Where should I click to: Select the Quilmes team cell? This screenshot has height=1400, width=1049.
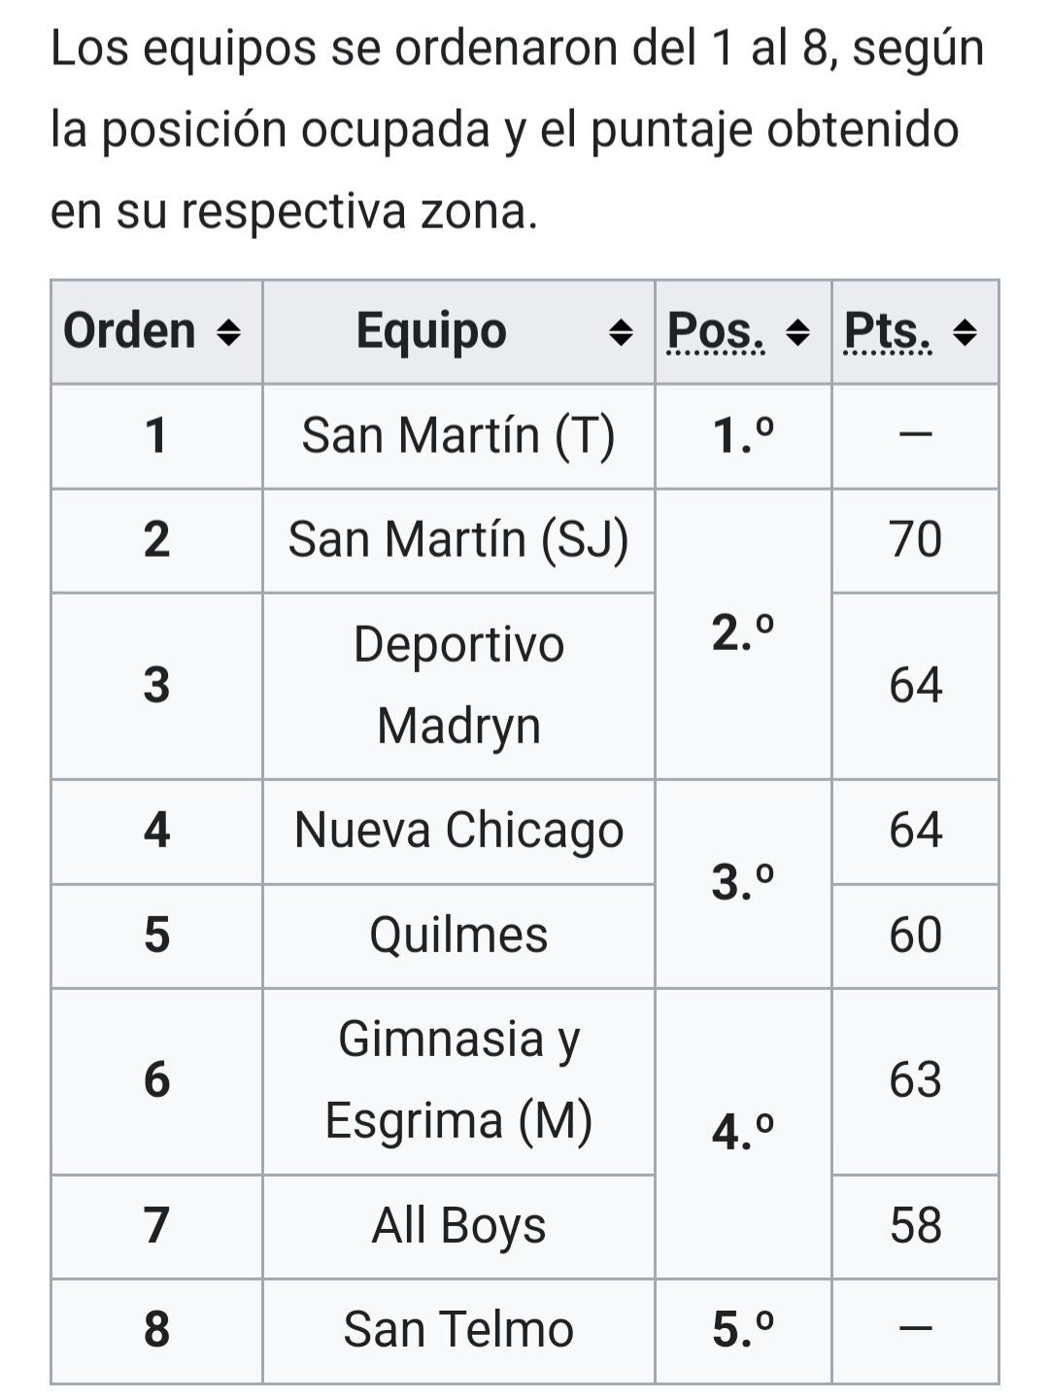tap(458, 936)
